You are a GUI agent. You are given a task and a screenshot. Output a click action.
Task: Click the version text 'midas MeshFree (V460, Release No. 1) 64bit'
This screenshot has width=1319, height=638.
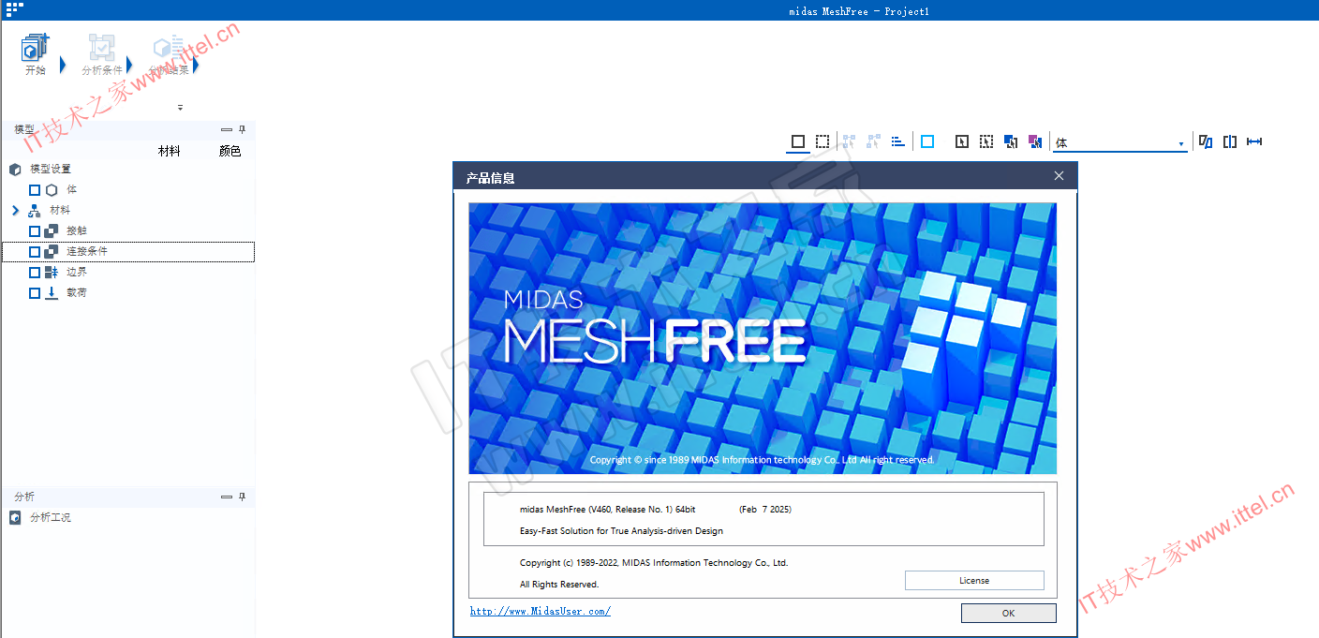[608, 510]
